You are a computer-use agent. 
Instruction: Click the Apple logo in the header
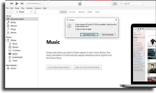pyautogui.click(x=80, y=4)
